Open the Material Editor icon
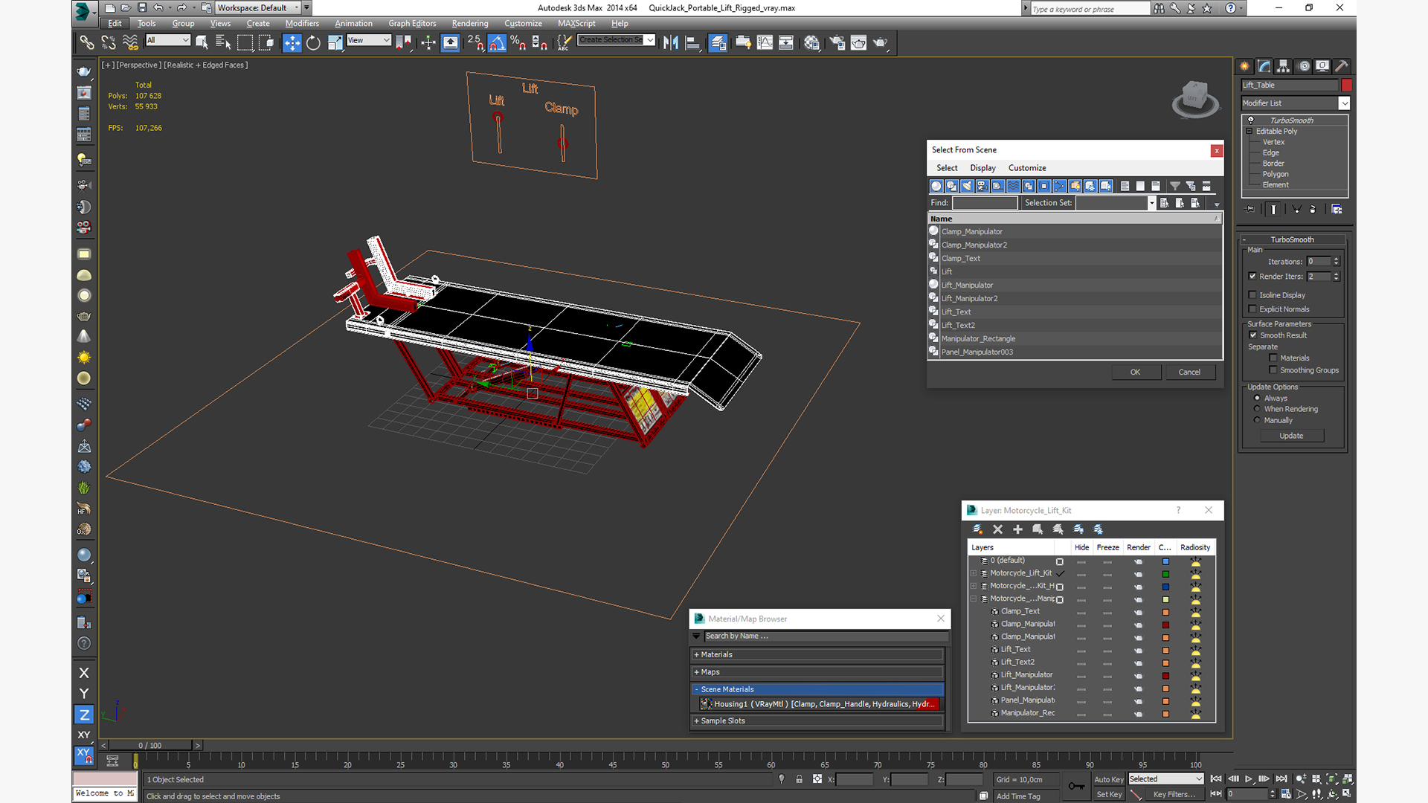This screenshot has width=1428, height=803. coord(811,43)
